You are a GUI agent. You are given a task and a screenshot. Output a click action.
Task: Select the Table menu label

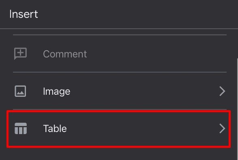pos(55,128)
